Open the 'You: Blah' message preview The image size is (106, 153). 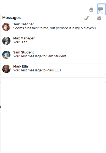20,42
